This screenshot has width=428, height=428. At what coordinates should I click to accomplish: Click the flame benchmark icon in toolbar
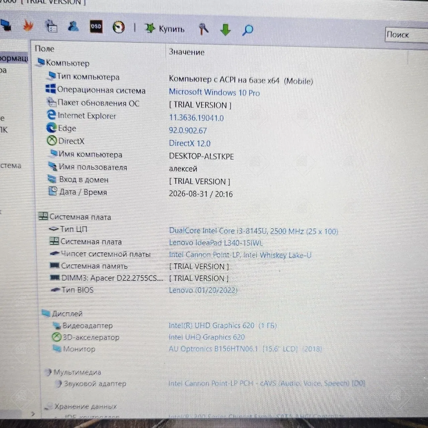click(28, 25)
